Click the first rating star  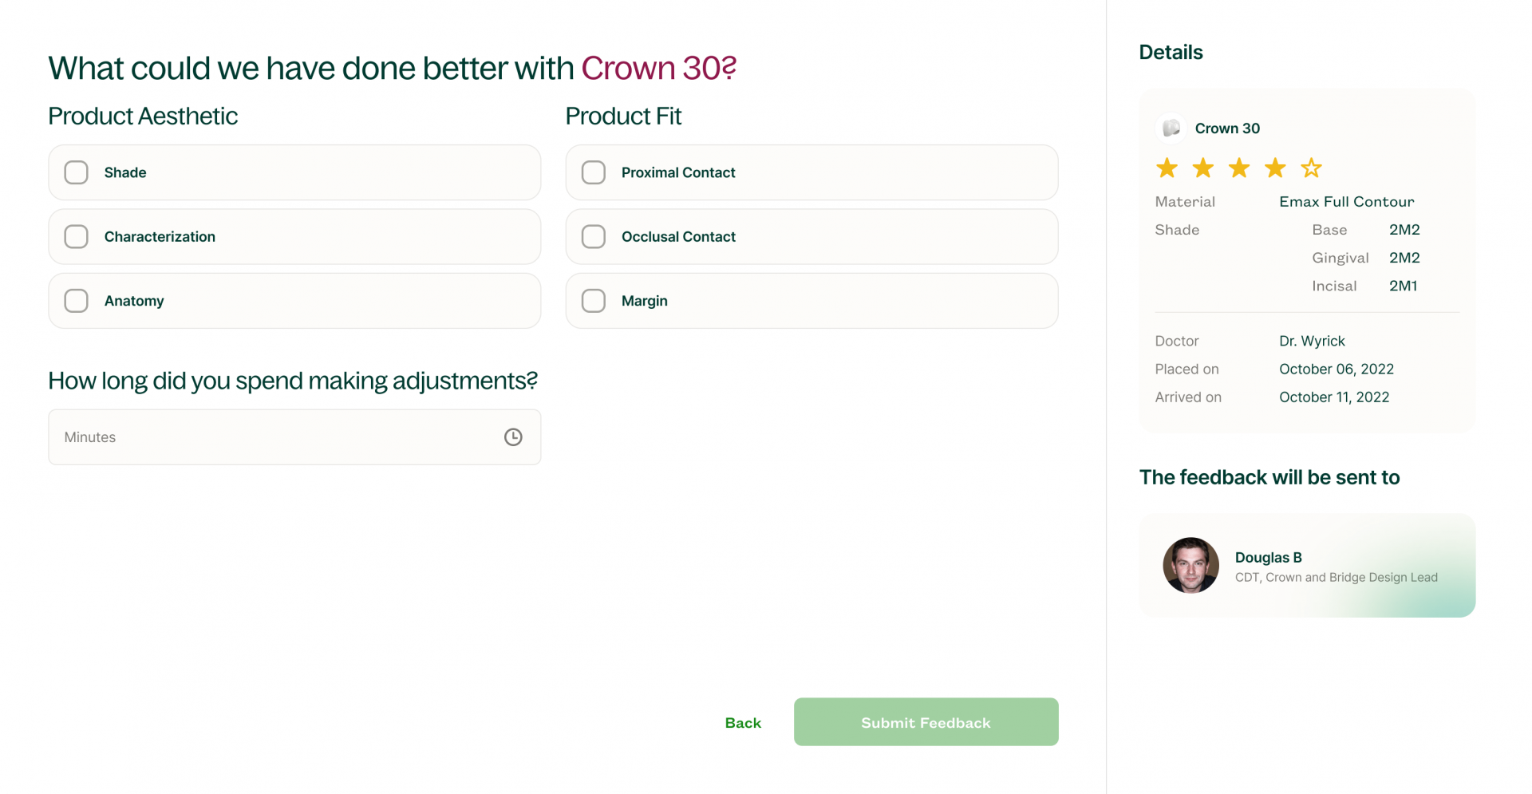(x=1167, y=168)
